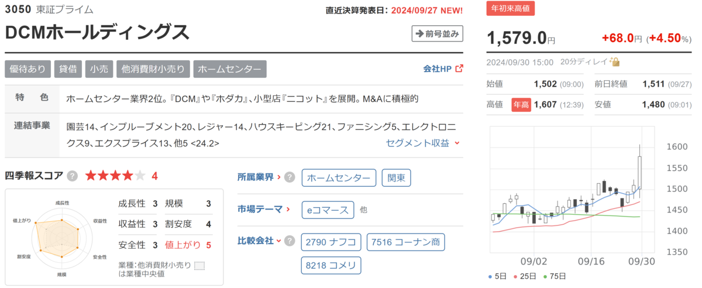702x288 pixels.
Task: Open the ホームセンター industry link
Action: point(339,177)
